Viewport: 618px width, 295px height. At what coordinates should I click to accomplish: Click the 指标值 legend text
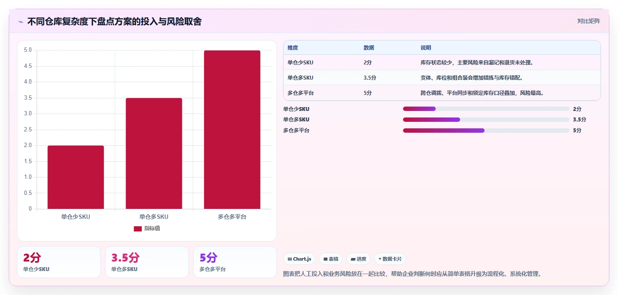click(x=152, y=228)
